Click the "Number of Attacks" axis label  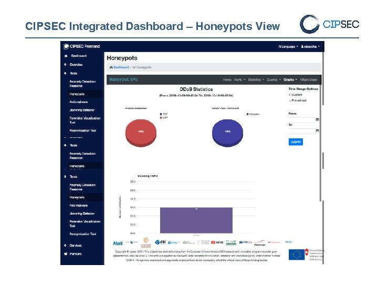point(120,207)
